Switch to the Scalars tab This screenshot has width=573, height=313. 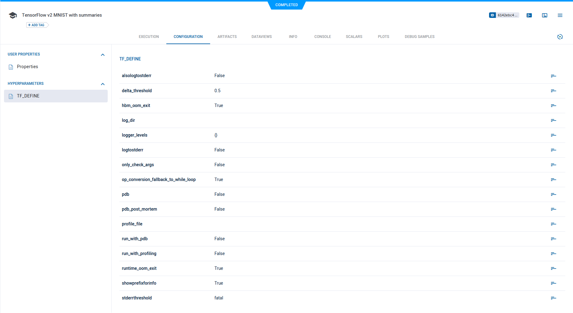click(354, 37)
